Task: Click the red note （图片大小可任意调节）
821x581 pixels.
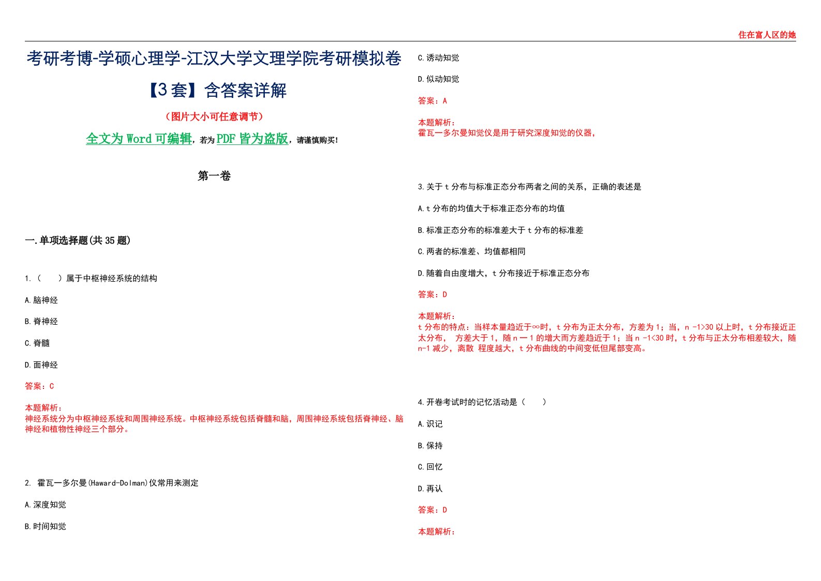Action: [x=214, y=117]
